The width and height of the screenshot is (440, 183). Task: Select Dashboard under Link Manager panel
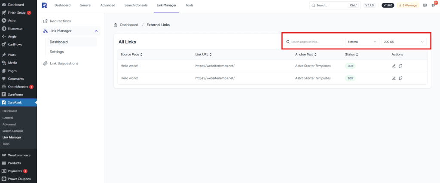[72, 42]
